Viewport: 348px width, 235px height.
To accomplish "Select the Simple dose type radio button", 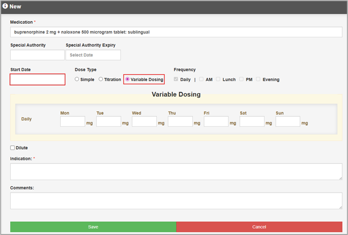I will 77,79.
